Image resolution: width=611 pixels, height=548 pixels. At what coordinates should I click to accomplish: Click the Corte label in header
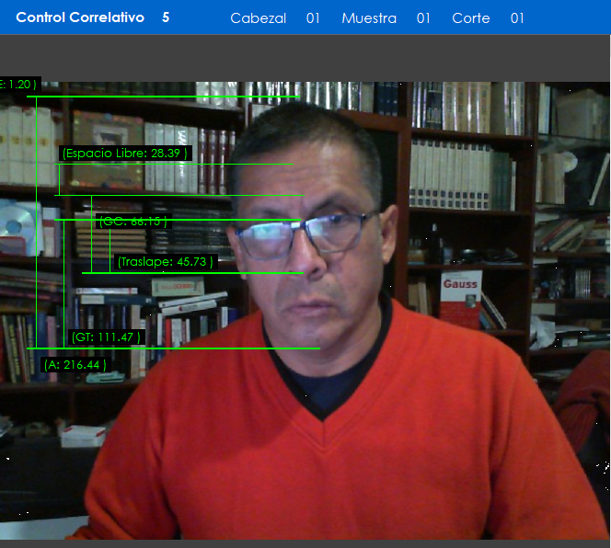pyautogui.click(x=470, y=18)
